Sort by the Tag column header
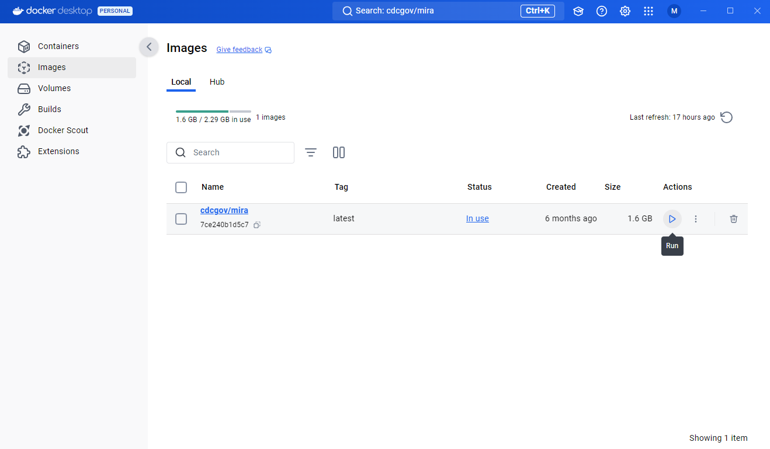 pos(341,187)
